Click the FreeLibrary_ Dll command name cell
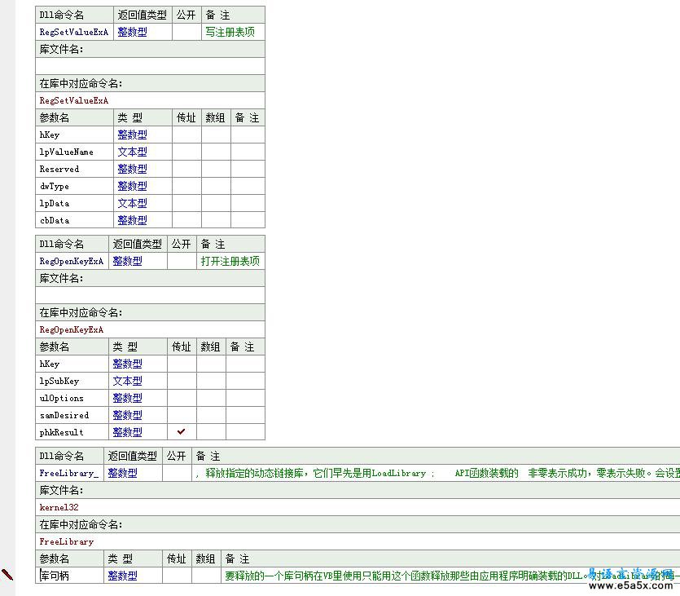 tap(69, 473)
